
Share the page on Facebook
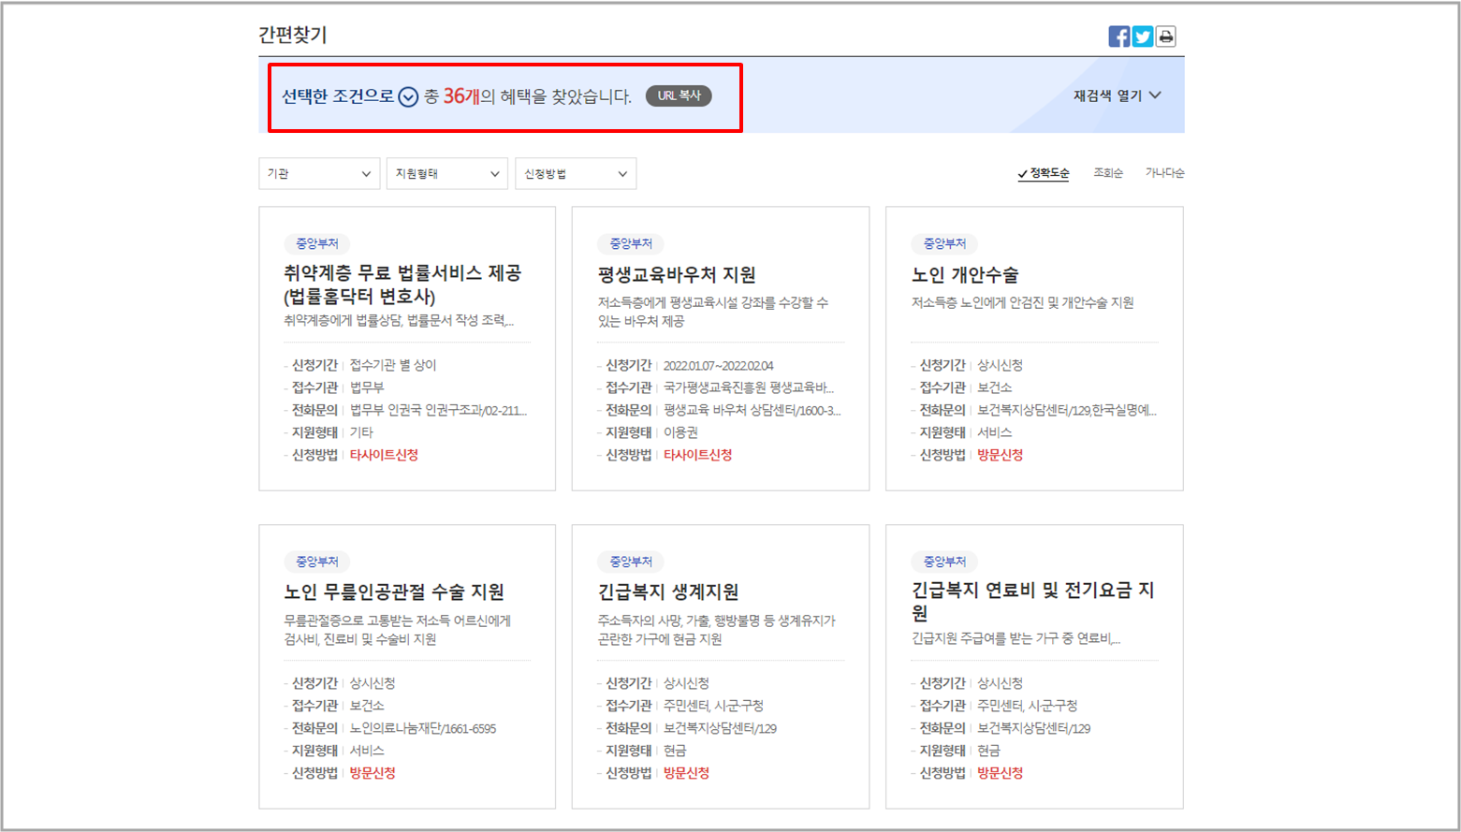1119,36
